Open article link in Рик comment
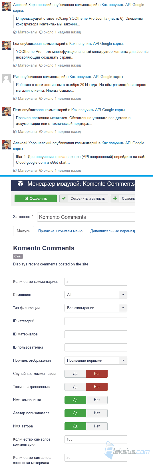This screenshot has height=466, width=153. [97, 77]
